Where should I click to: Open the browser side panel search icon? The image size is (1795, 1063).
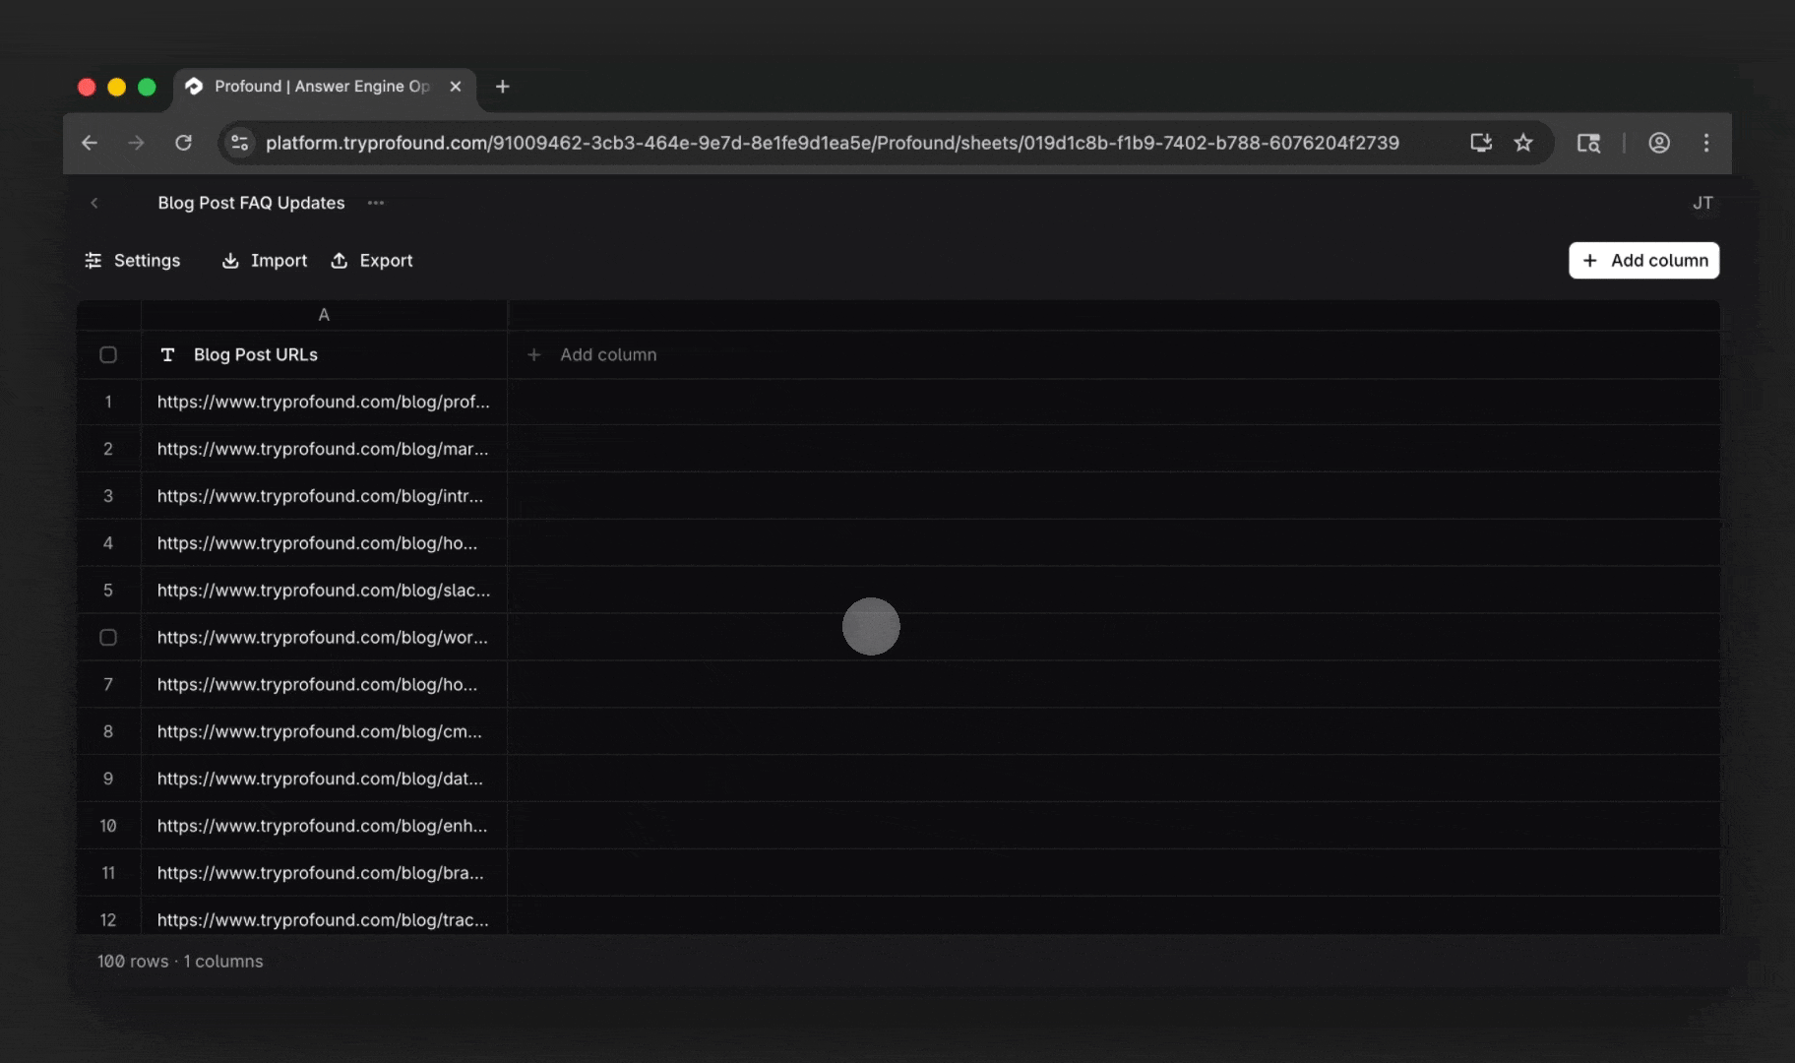[x=1588, y=143]
